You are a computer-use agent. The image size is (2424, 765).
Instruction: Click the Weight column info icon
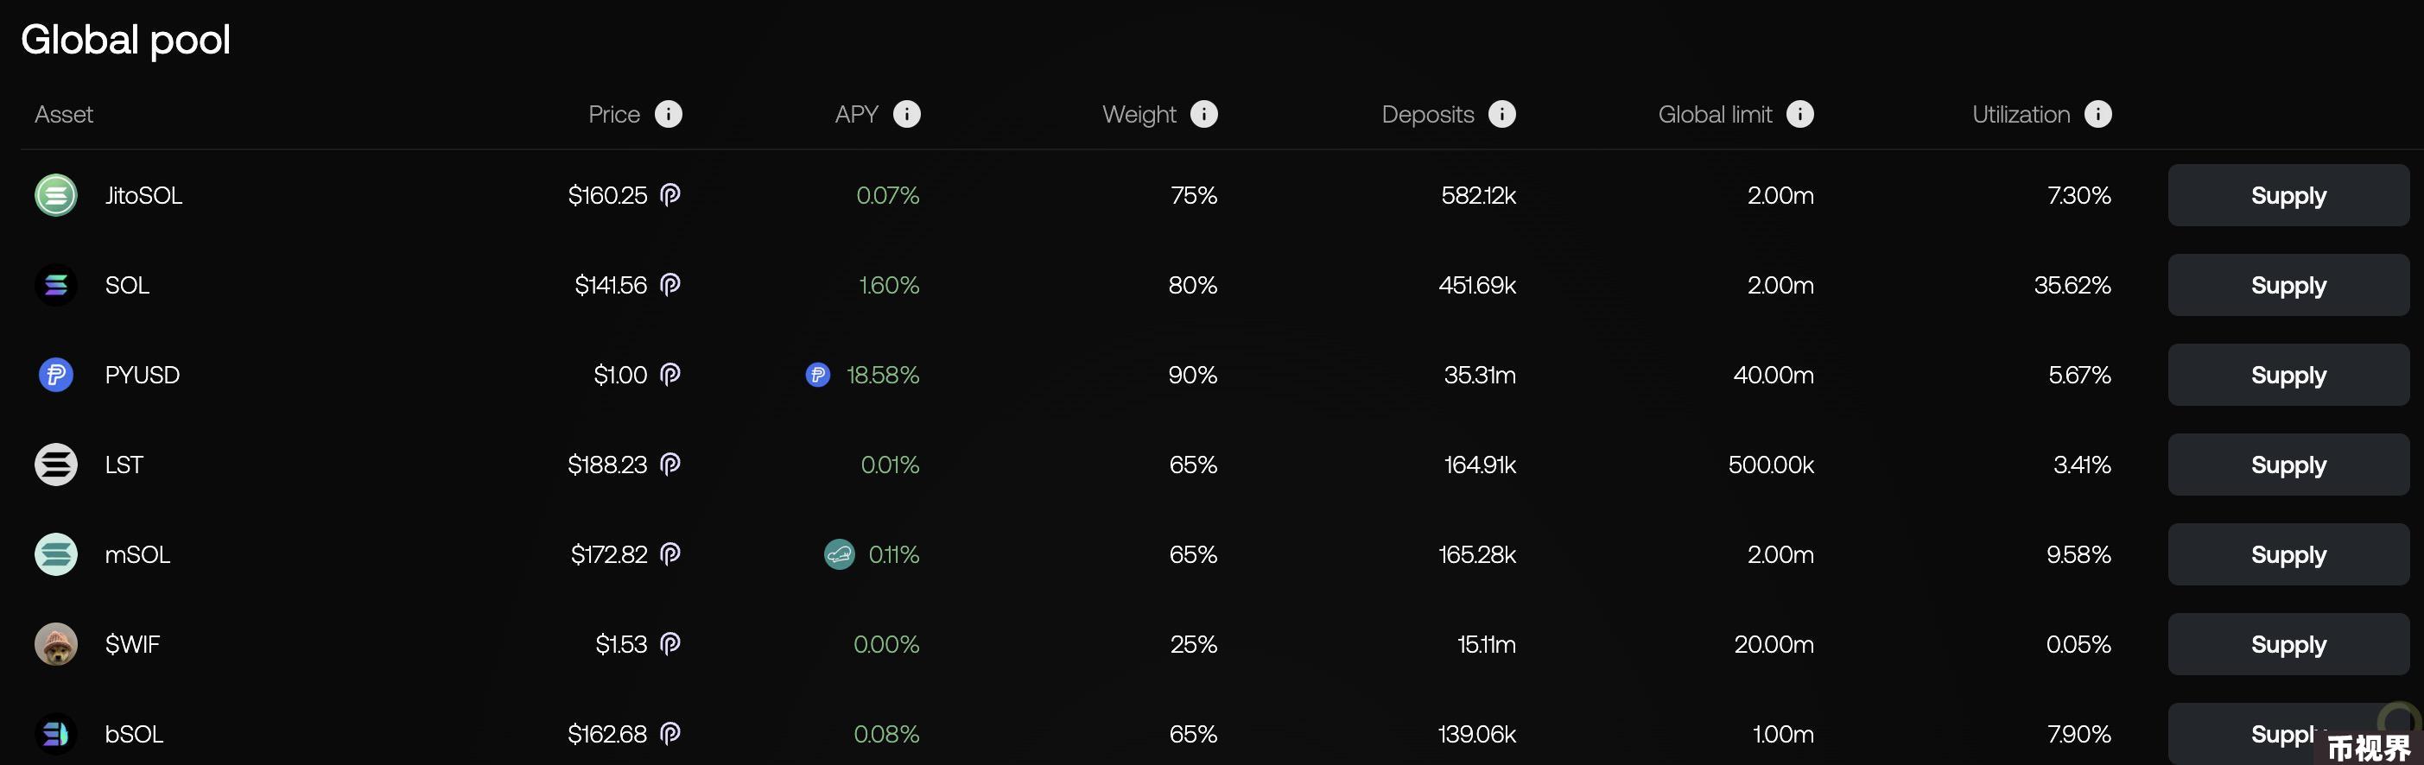(1204, 114)
